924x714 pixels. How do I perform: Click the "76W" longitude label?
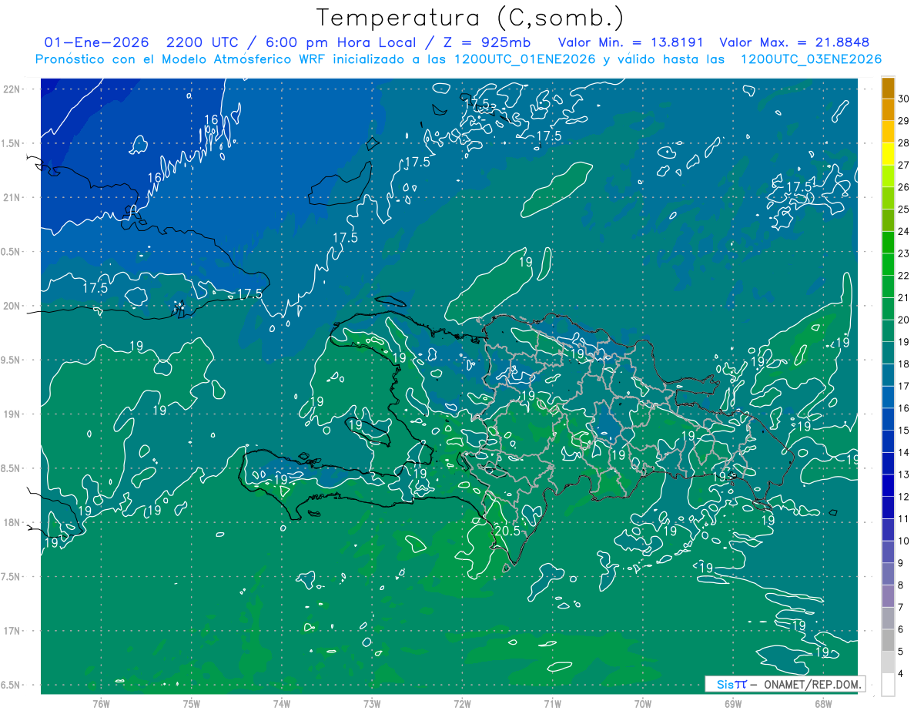[101, 703]
